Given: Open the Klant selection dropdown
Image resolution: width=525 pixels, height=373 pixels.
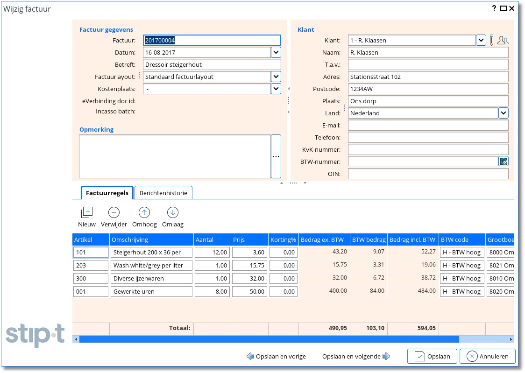Looking at the screenshot, I should pos(481,40).
